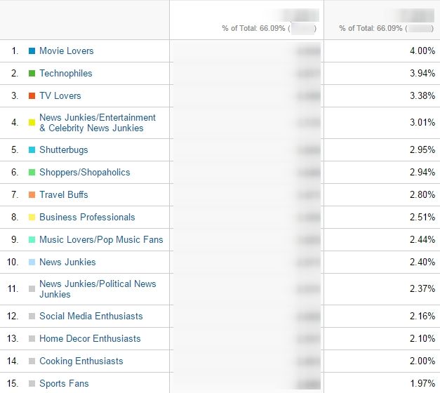This screenshot has width=440, height=393.
Task: Click the red-orange swatch beside TV Lovers
Action: pos(32,96)
